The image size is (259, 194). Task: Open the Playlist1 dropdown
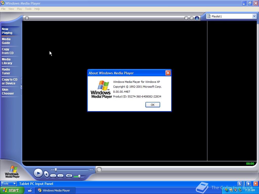[254, 16]
